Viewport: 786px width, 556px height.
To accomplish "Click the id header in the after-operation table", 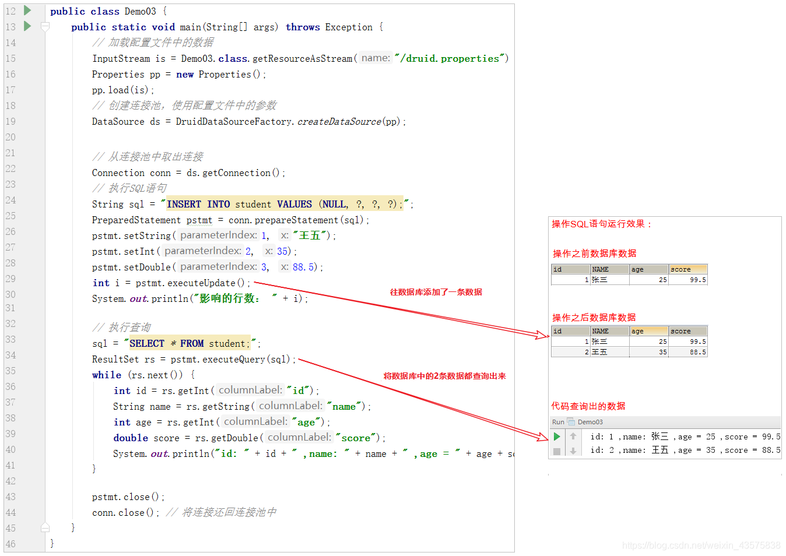I will coord(571,331).
